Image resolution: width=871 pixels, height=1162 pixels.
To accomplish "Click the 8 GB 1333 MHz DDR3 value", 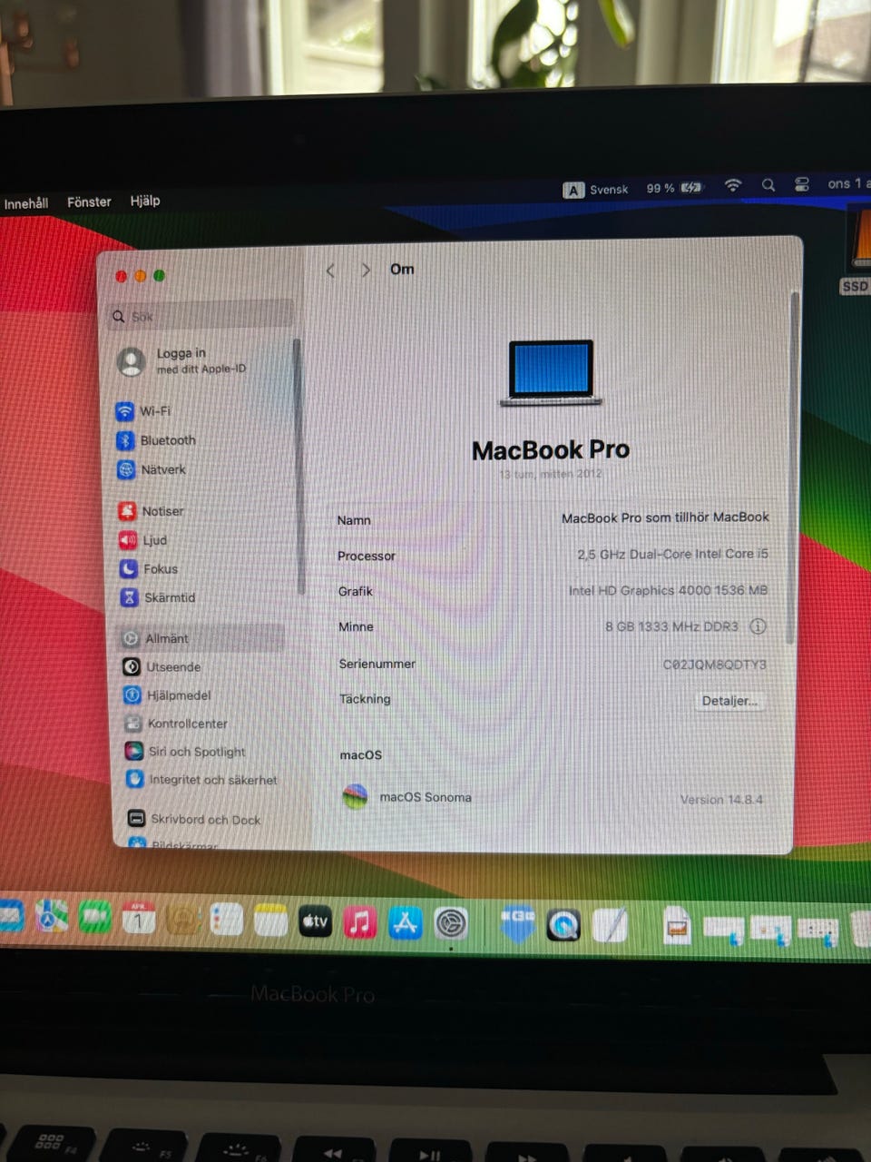I will tap(671, 626).
